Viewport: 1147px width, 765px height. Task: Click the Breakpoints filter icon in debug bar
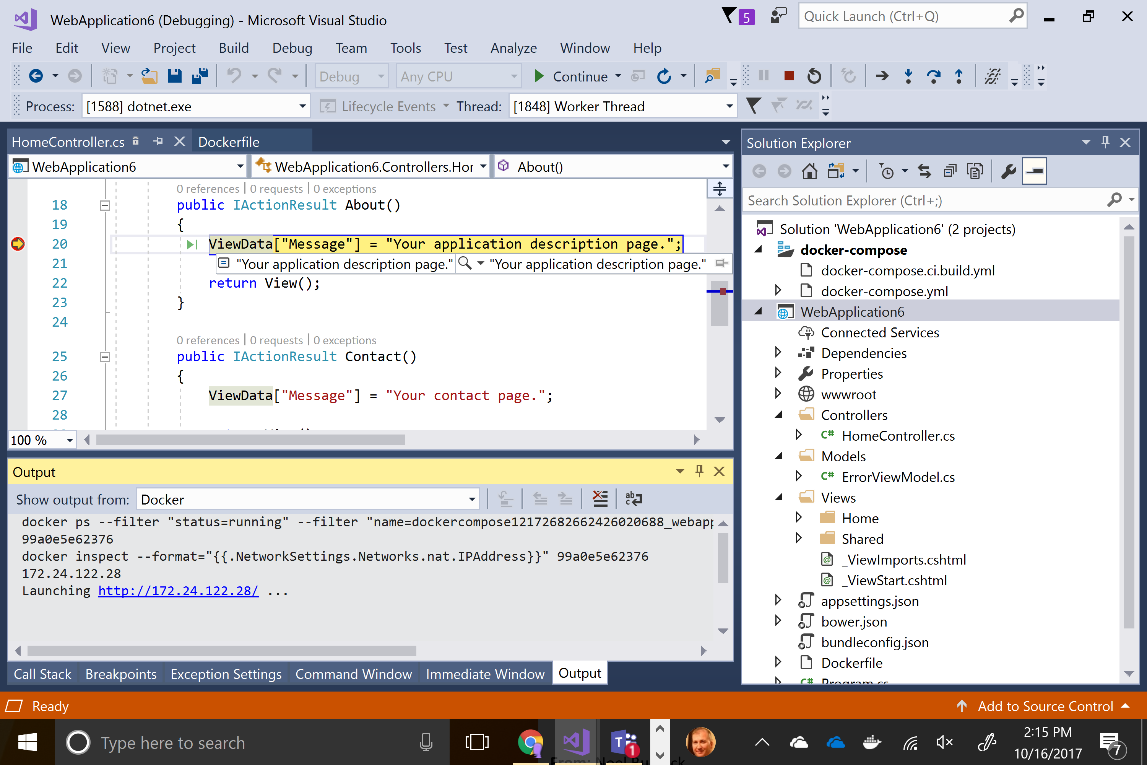tap(753, 105)
